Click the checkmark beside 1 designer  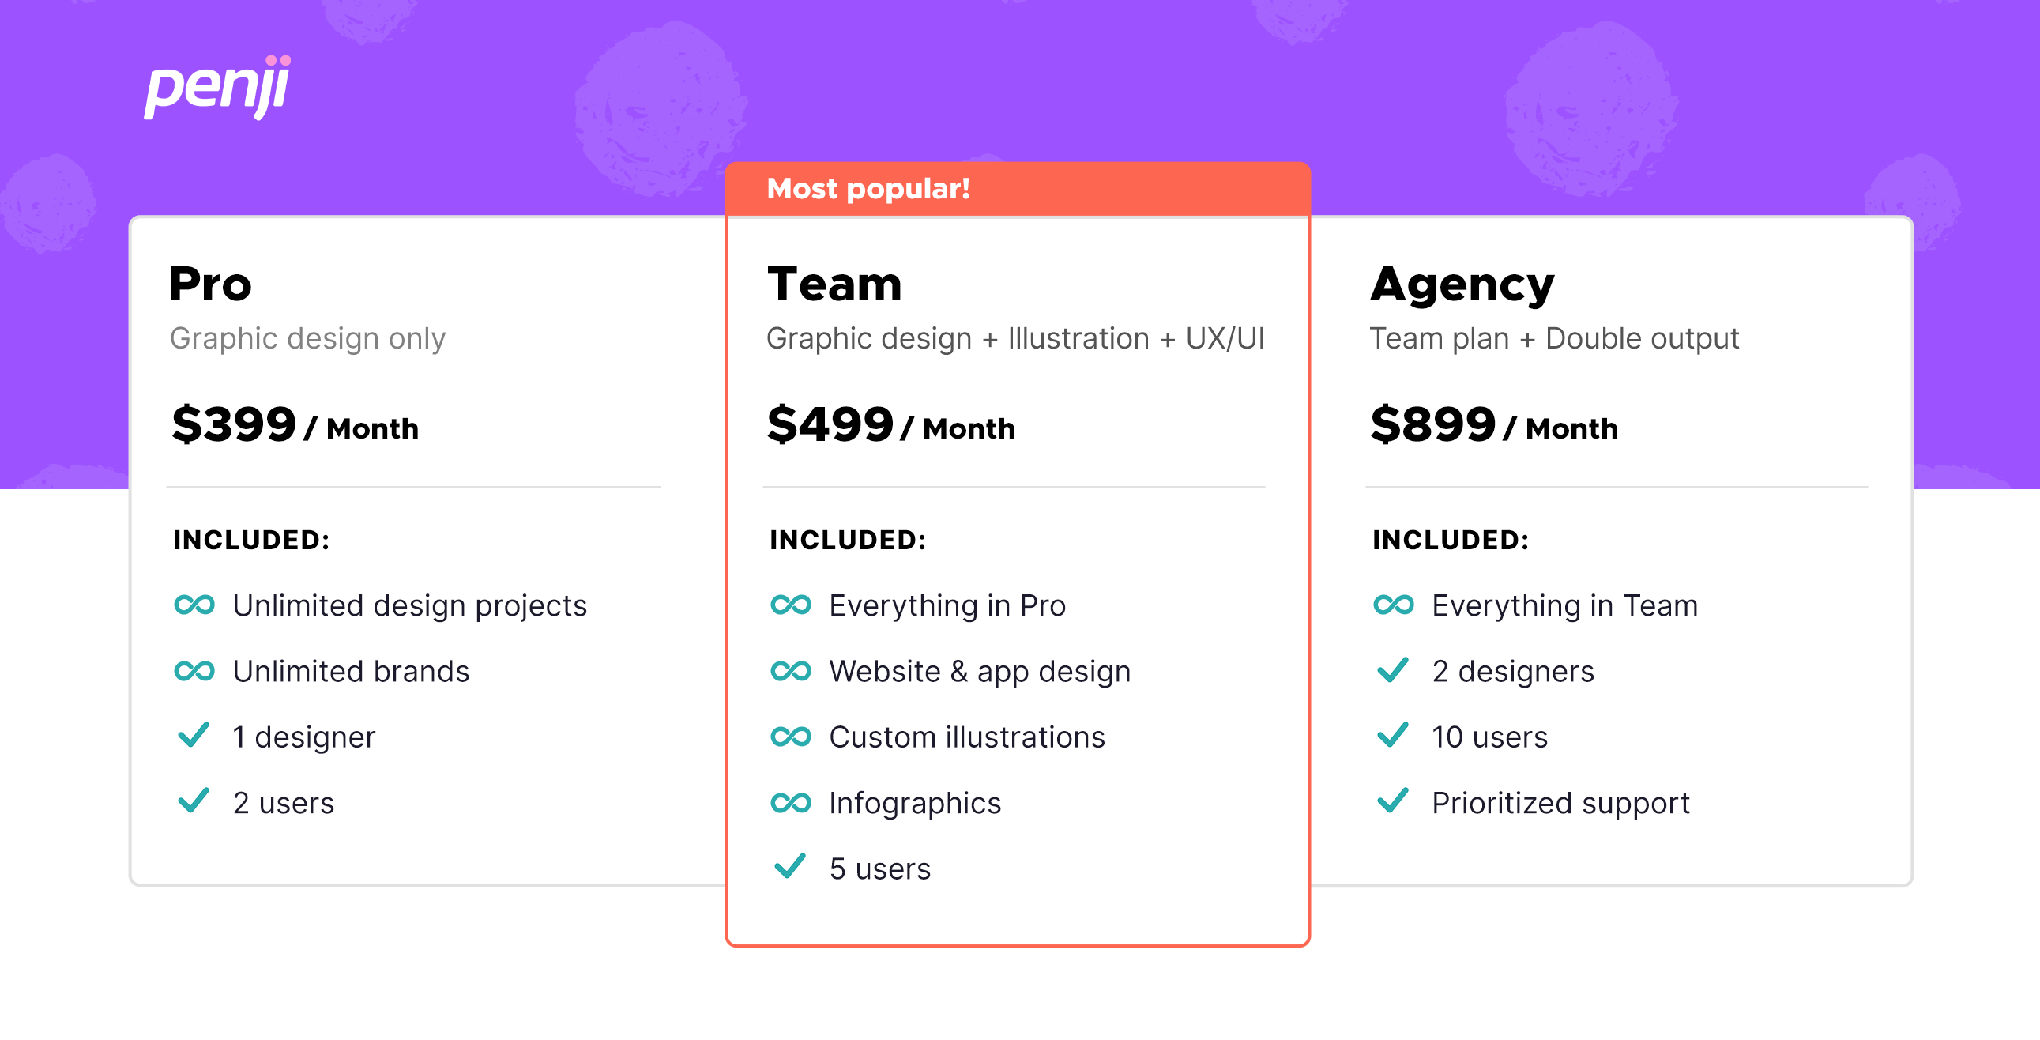pyautogui.click(x=194, y=735)
